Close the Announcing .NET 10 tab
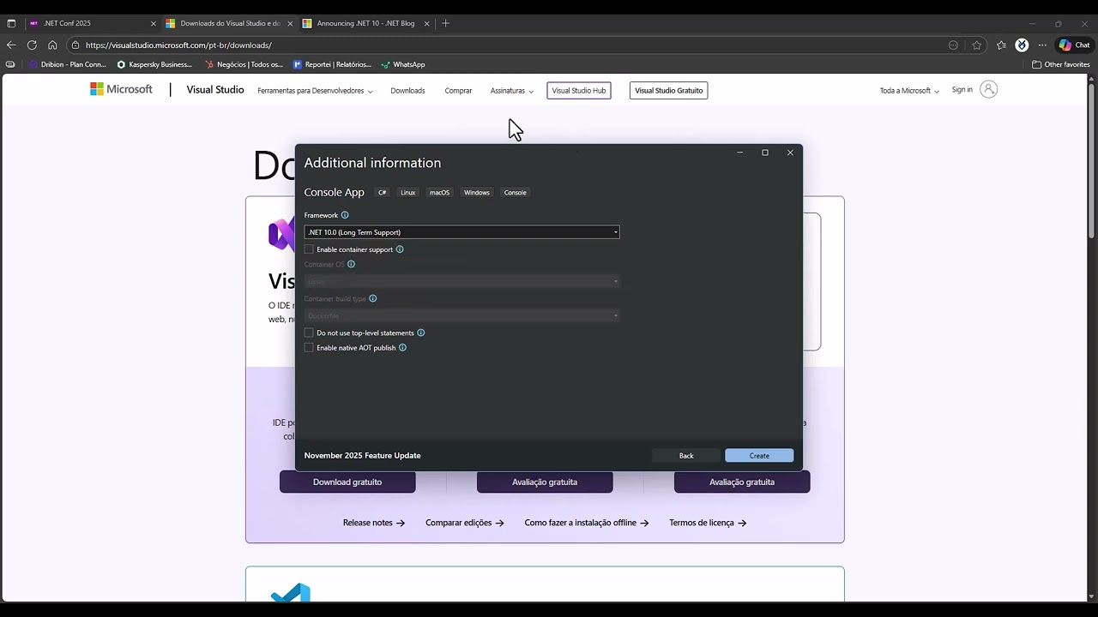Image resolution: width=1098 pixels, height=617 pixels. 426,23
